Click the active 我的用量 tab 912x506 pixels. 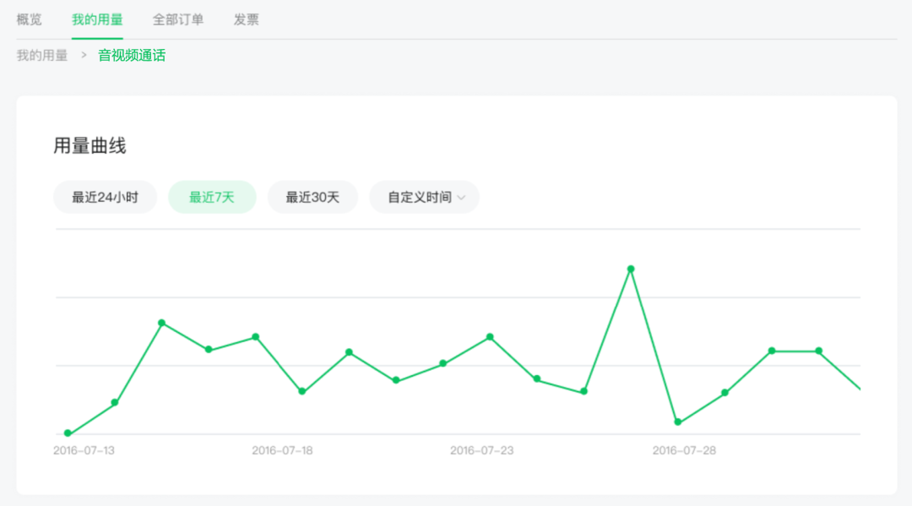point(96,19)
